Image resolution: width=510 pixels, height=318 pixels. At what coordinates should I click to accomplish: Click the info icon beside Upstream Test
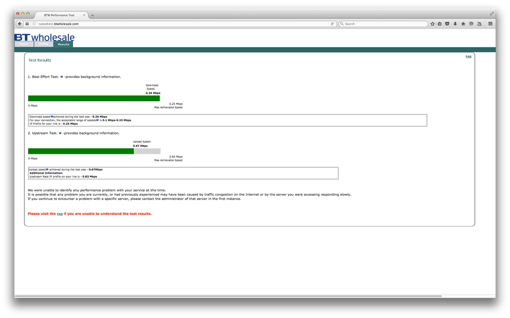click(60, 133)
